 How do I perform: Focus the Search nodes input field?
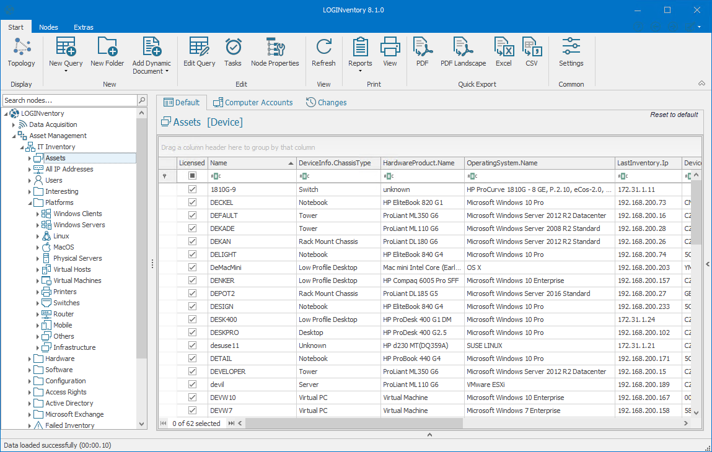click(69, 100)
